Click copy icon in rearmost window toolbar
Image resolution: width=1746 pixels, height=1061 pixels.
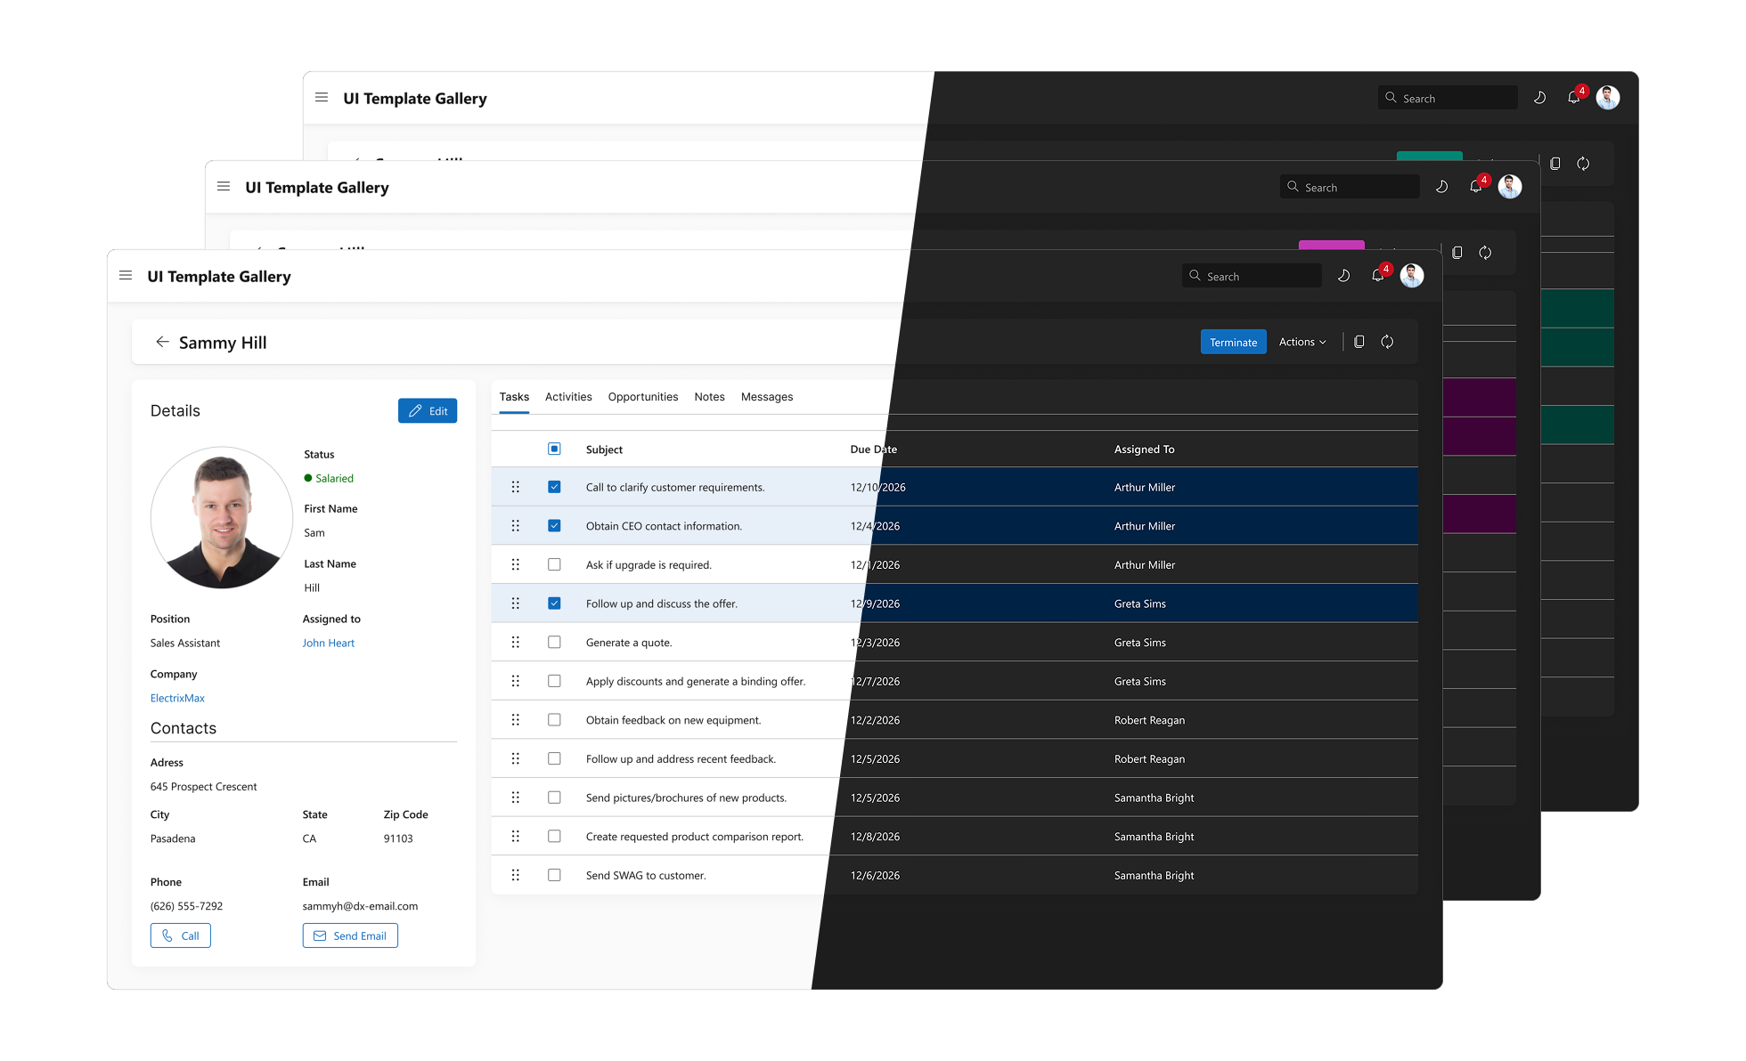1555,164
